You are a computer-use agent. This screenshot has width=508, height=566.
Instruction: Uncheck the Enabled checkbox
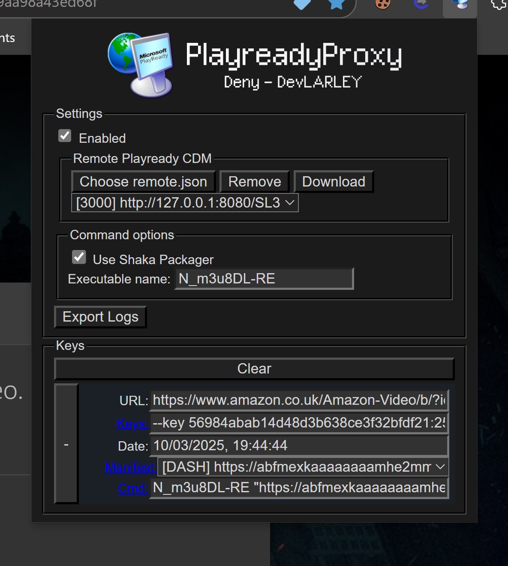pos(65,136)
